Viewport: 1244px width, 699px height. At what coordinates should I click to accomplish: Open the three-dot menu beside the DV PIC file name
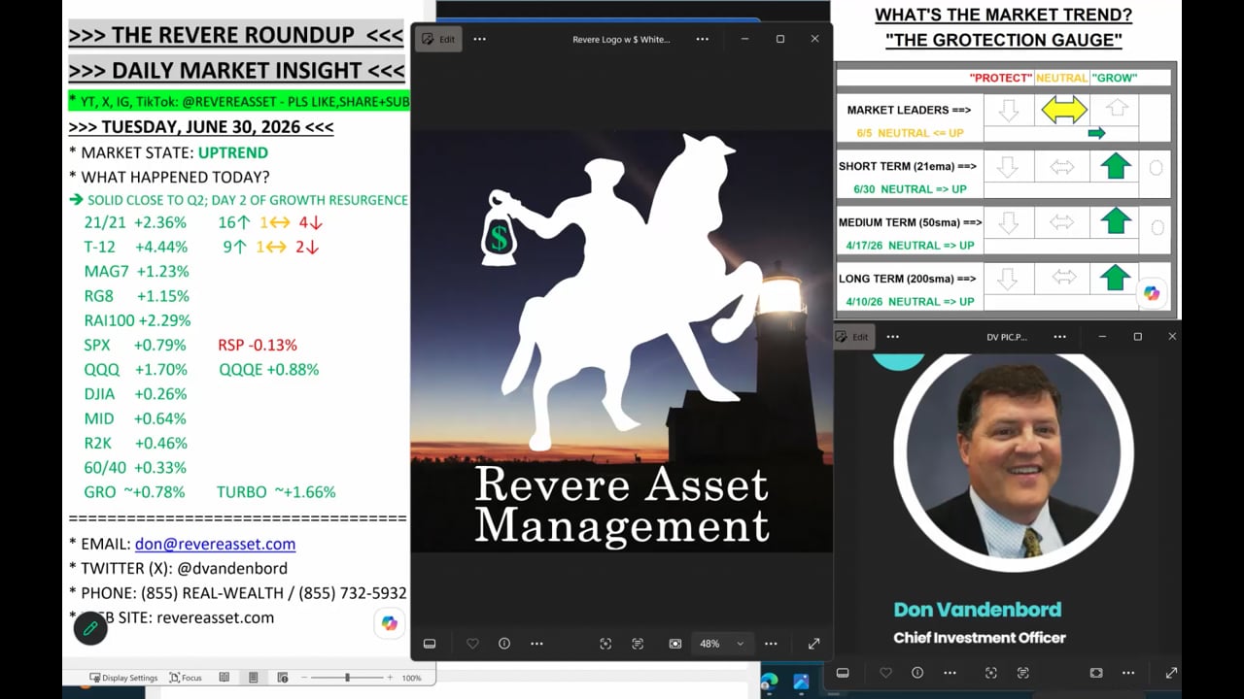point(1060,337)
